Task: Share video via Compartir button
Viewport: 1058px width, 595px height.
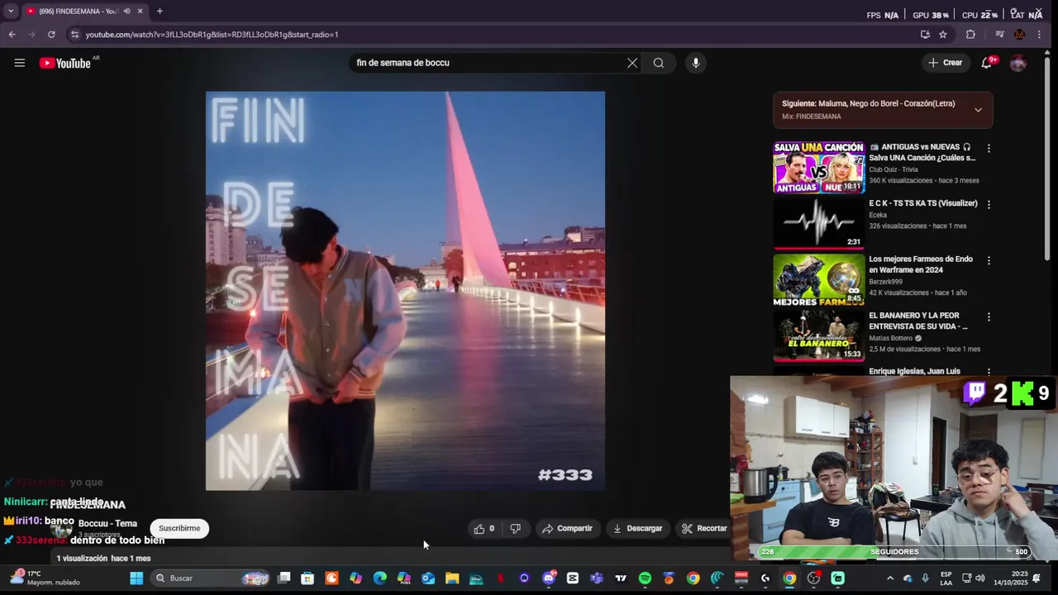Action: click(x=567, y=528)
